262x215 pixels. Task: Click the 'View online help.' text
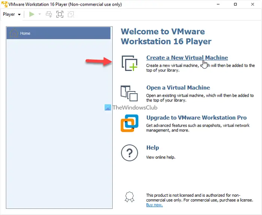(x=161, y=157)
